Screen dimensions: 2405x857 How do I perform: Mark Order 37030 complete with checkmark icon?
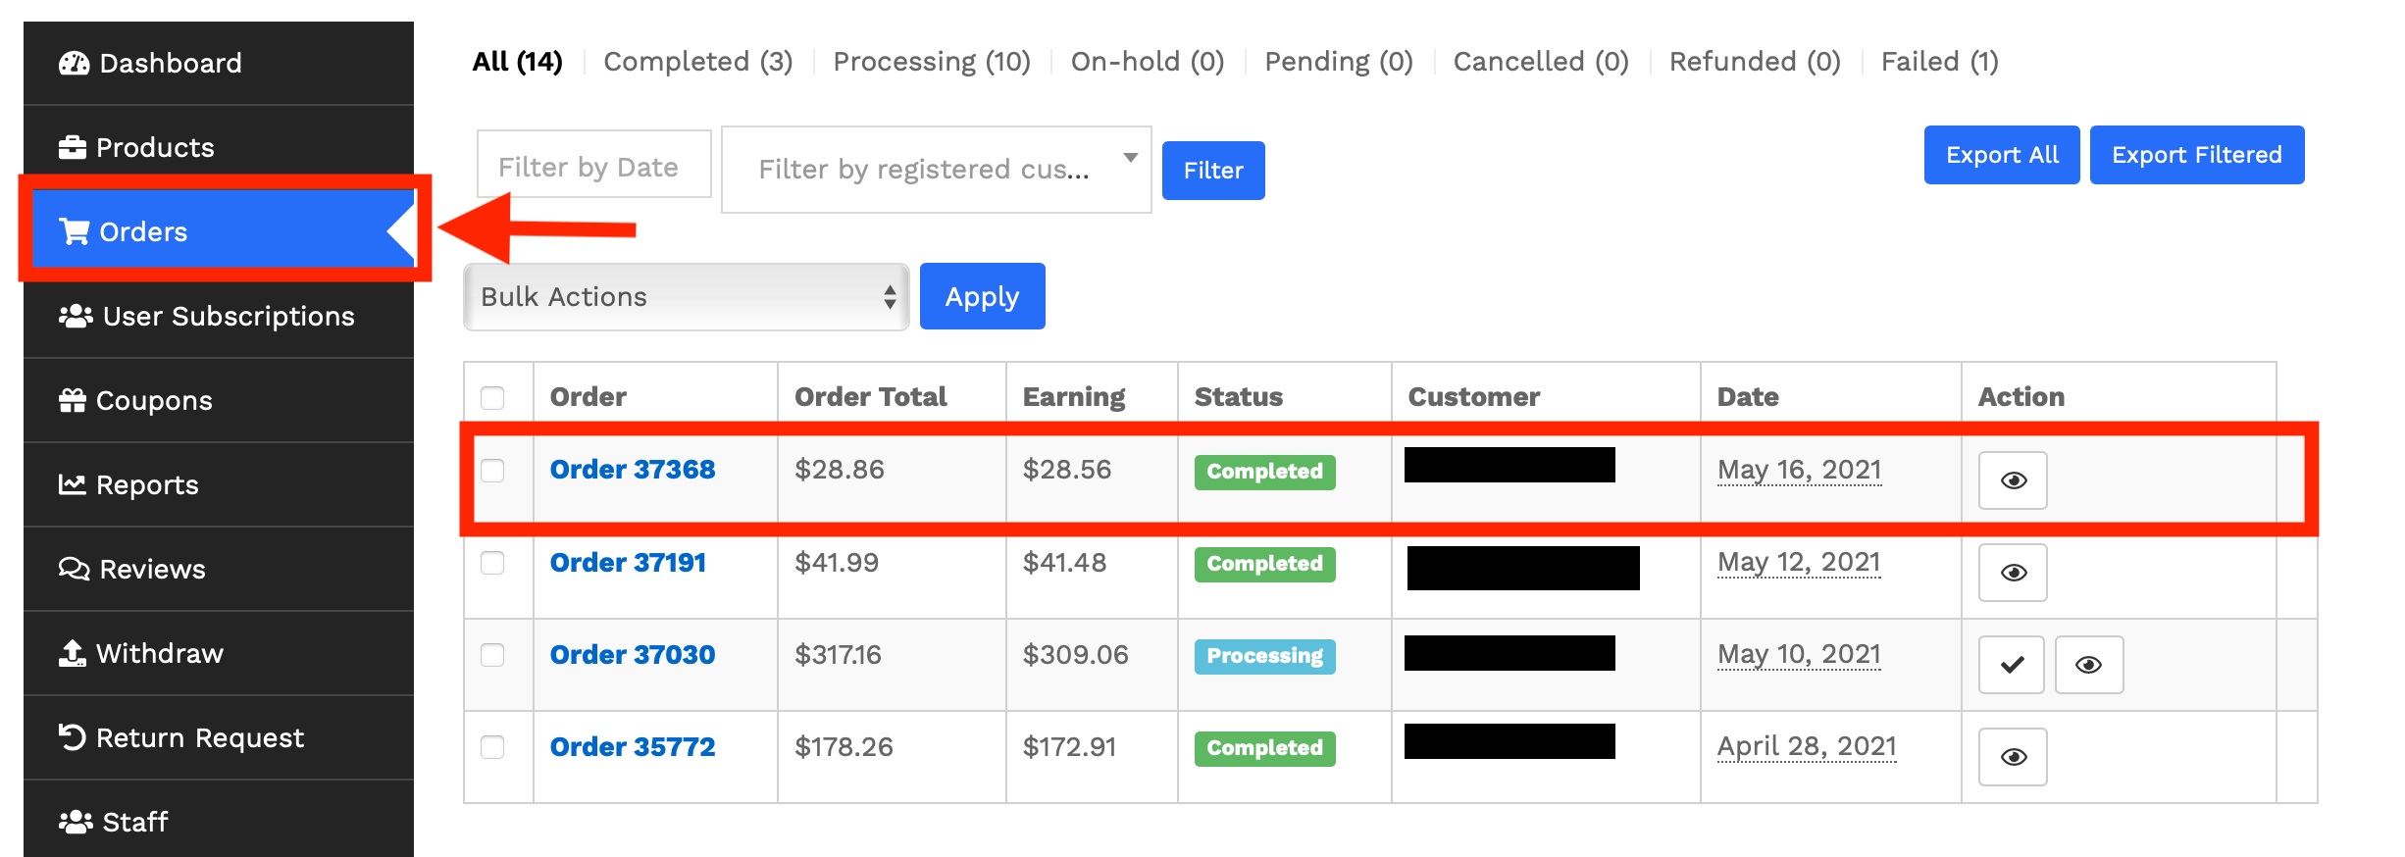pos(2011,665)
